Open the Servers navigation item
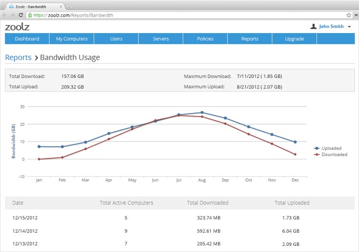The width and height of the screenshot is (359, 252). tap(161, 39)
